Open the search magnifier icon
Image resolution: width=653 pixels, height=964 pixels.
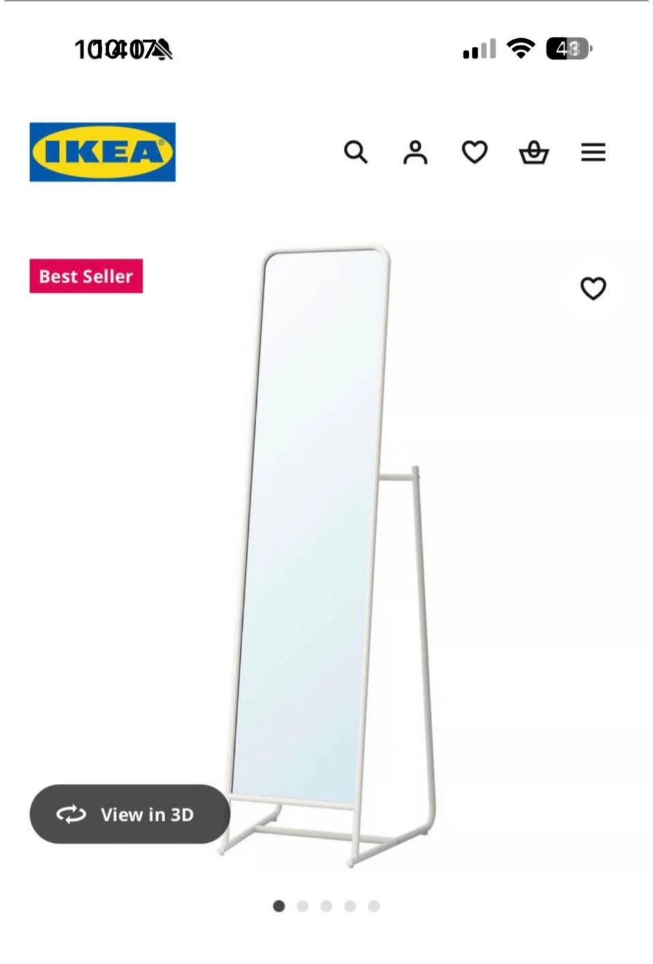[356, 152]
